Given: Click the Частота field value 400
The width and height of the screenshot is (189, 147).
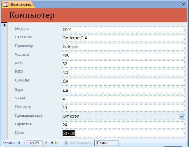Looking at the screenshot, I should coord(123,55).
